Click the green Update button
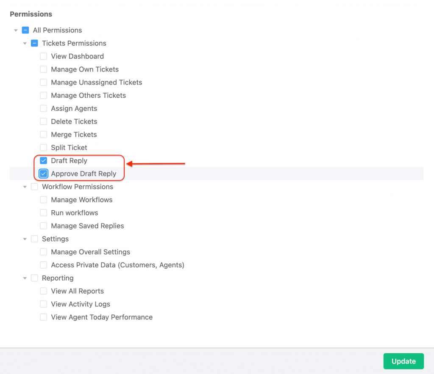Viewport: 434px width, 374px height. (403, 361)
